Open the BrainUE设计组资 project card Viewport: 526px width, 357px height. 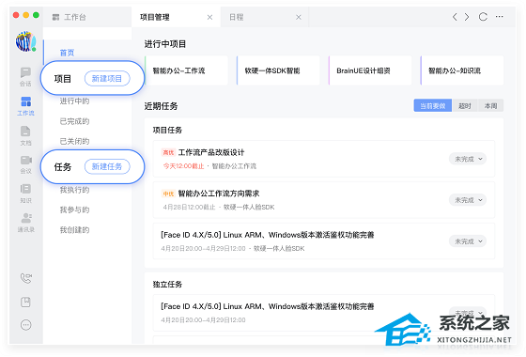(370, 70)
